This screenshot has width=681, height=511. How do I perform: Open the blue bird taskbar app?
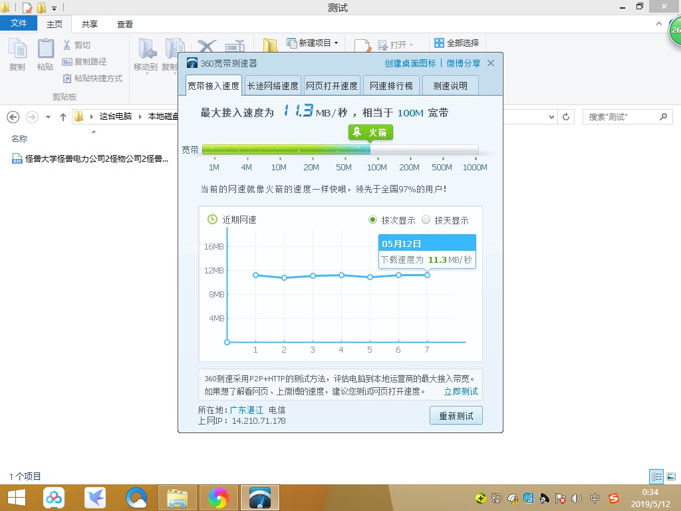95,498
